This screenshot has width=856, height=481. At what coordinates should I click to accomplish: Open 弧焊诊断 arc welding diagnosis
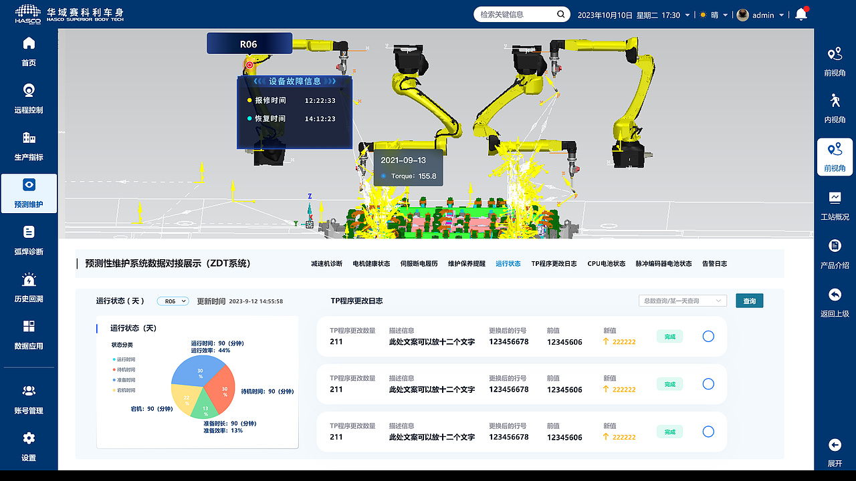(x=29, y=241)
